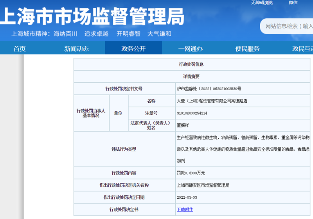Click the 上海城市精神 slogan text
This screenshot has width=313, height=219.
click(x=91, y=34)
